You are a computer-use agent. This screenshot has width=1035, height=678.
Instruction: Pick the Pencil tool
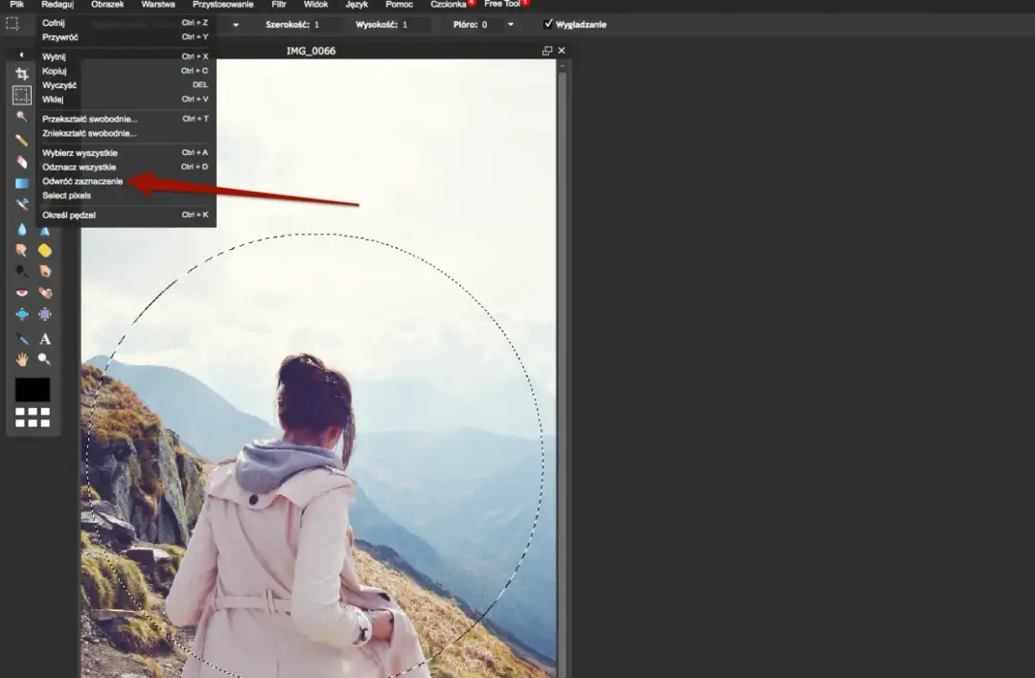click(22, 140)
